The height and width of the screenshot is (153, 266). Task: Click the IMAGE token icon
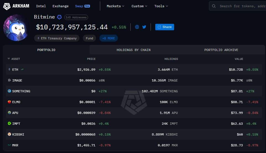(9, 80)
